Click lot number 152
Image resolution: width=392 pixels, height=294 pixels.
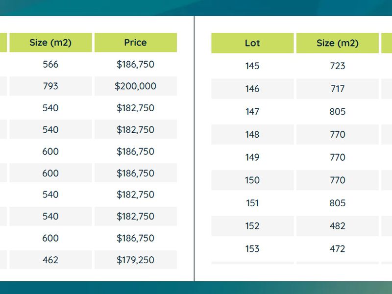click(252, 226)
